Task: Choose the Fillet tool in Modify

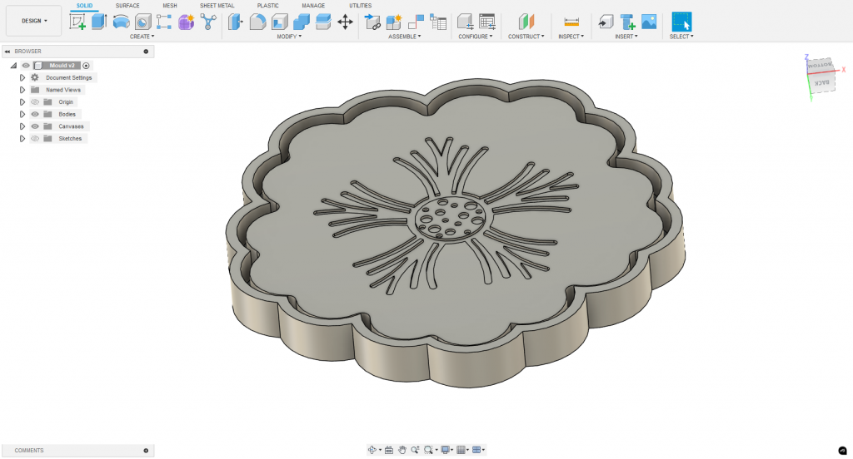Action: point(258,22)
